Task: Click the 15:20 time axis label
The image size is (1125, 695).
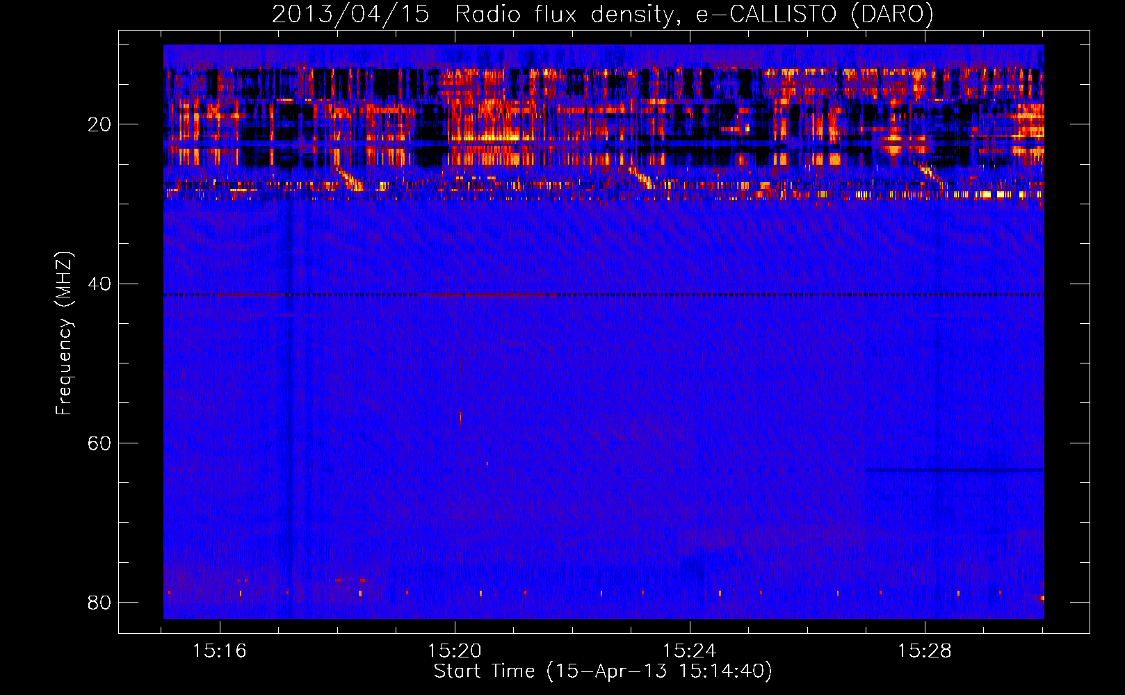Action: (x=455, y=651)
